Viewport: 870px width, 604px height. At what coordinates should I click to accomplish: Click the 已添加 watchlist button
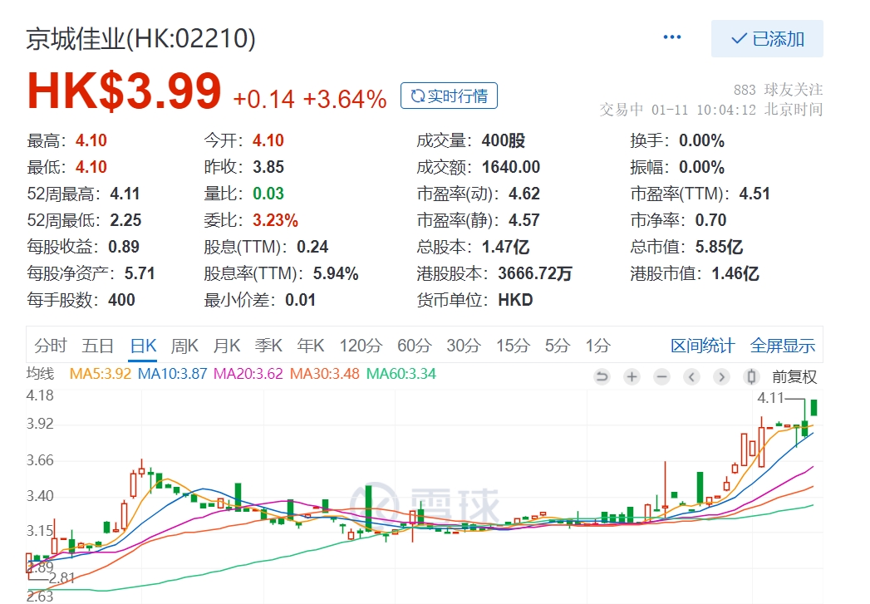coord(767,39)
